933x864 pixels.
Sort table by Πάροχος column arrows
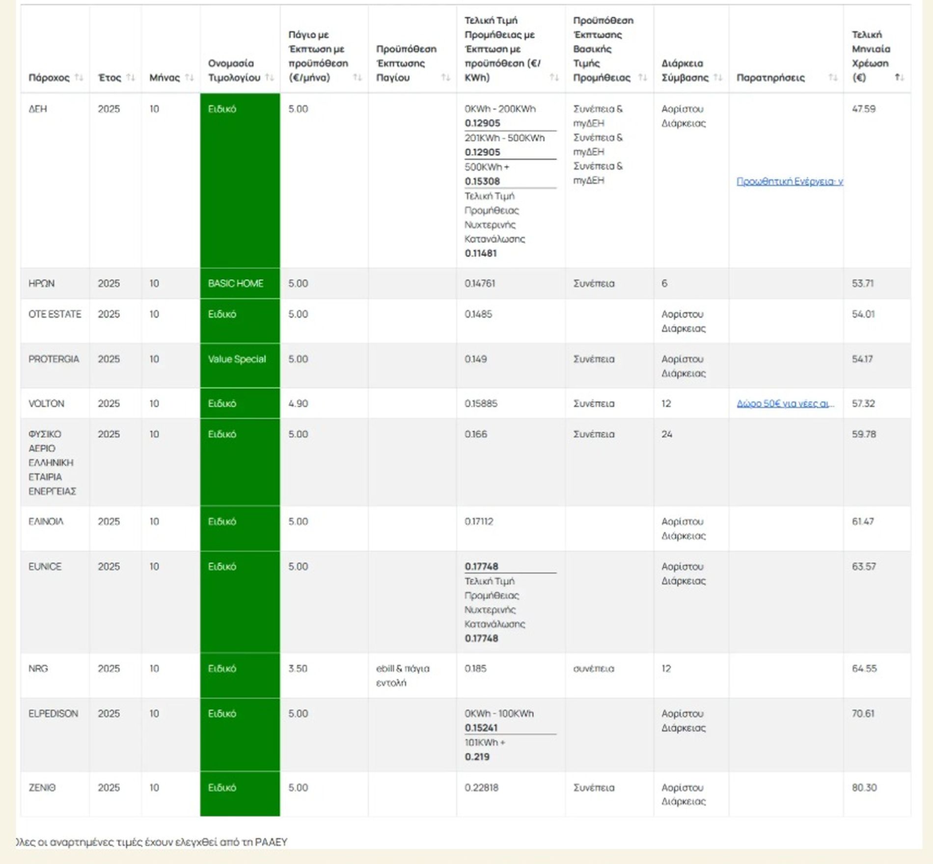point(79,78)
